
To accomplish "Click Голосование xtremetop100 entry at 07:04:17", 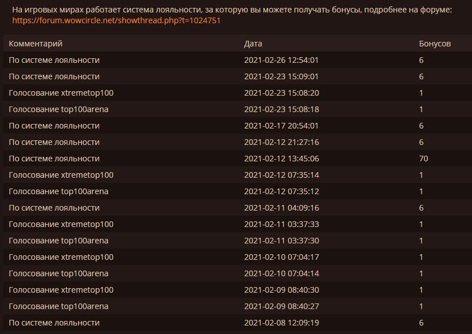I will point(61,257).
